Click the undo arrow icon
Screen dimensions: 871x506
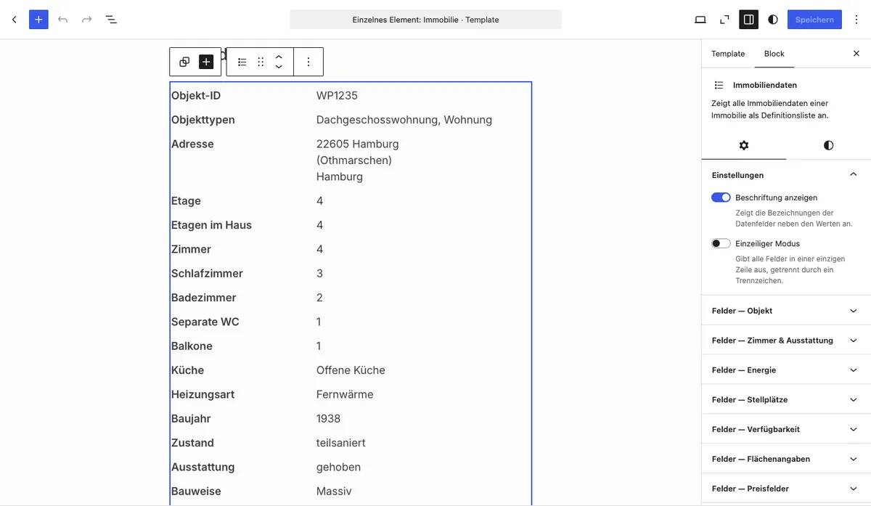[63, 20]
